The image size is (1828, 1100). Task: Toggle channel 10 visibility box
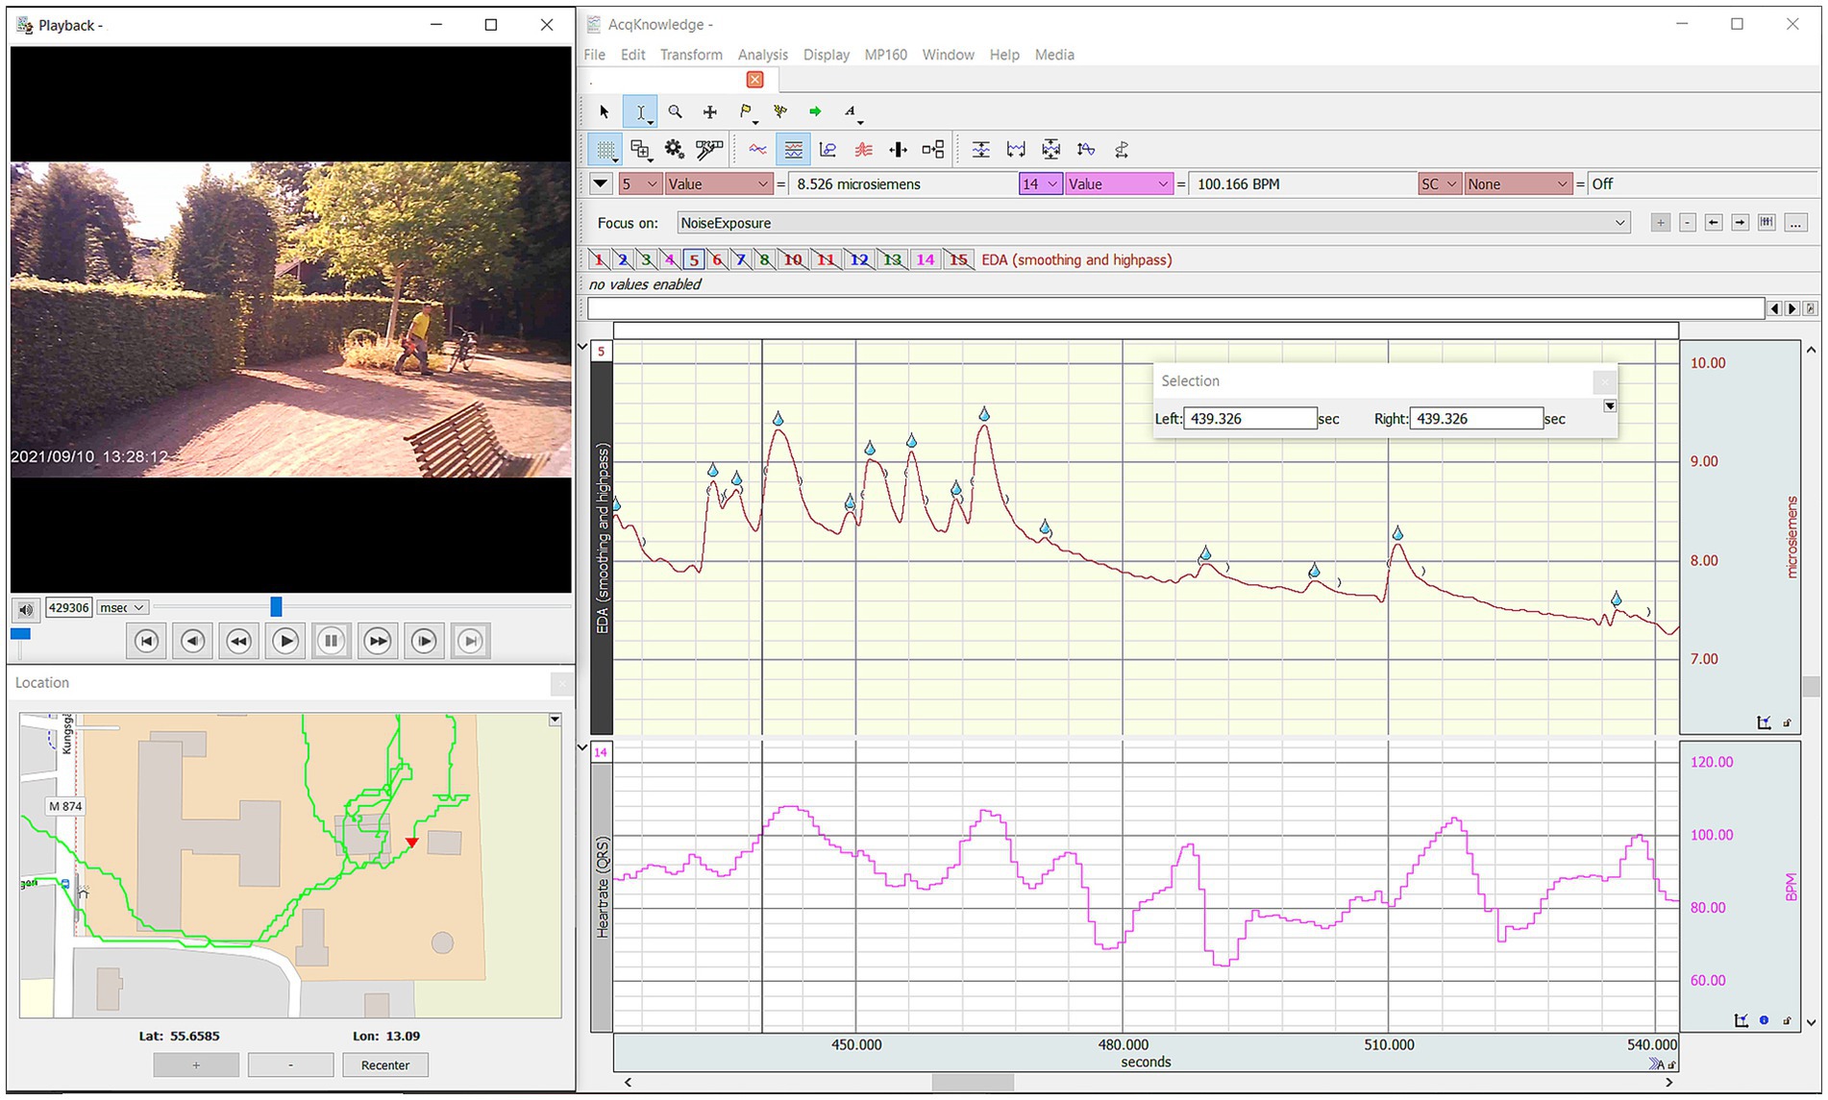coord(792,259)
